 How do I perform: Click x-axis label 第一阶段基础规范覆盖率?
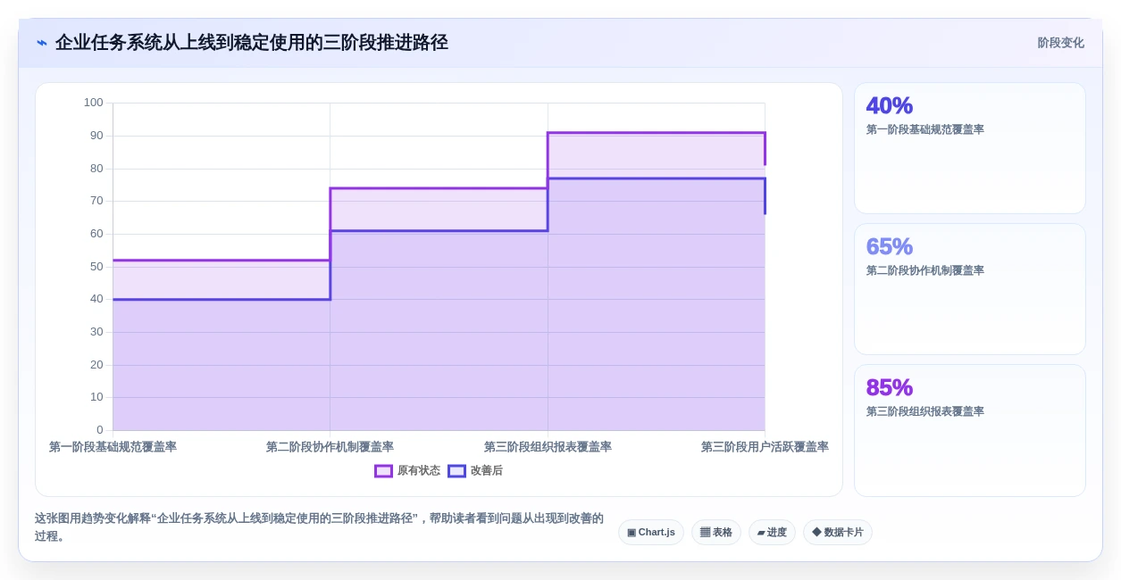[x=113, y=447]
